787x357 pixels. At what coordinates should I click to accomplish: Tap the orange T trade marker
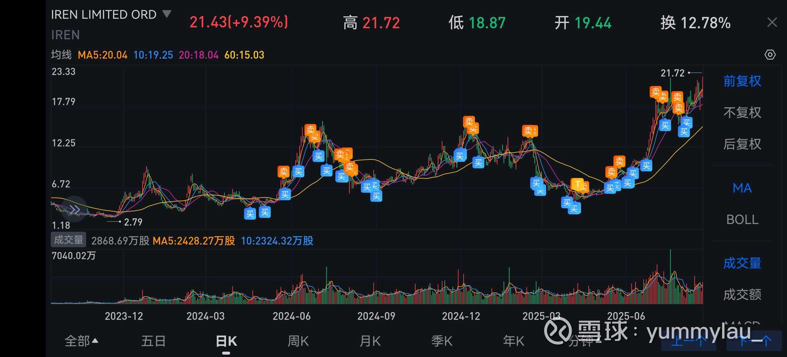tap(577, 184)
